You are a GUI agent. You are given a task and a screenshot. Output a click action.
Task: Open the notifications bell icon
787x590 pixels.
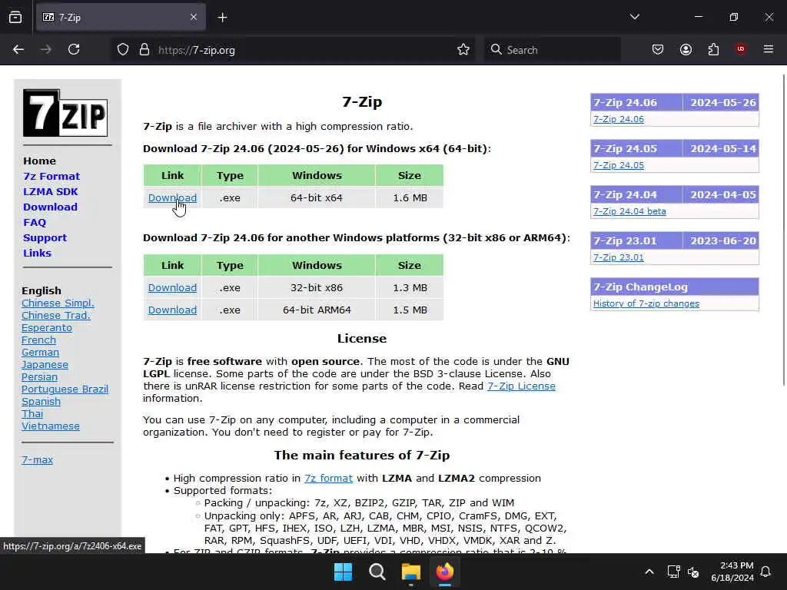[766, 572]
